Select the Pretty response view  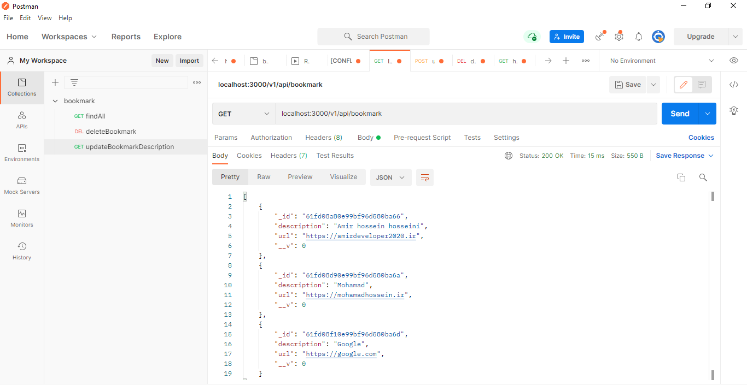tap(230, 177)
